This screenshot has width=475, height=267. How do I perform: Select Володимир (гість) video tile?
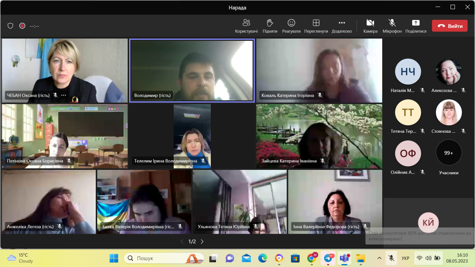click(192, 70)
